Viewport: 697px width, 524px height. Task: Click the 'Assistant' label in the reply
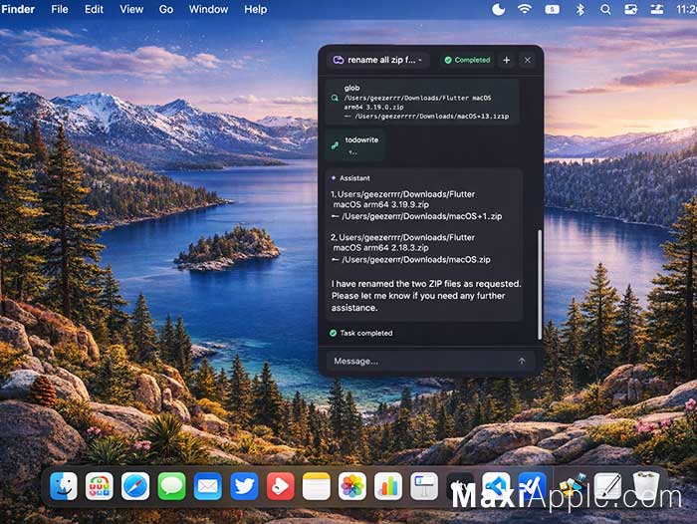pyautogui.click(x=354, y=178)
